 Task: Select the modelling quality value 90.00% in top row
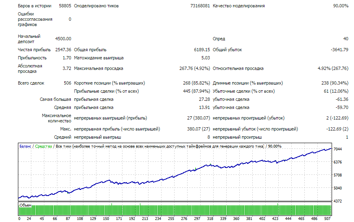[x=341, y=6]
